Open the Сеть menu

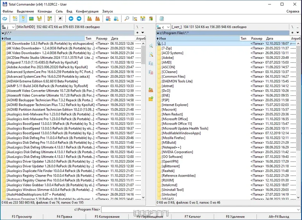[59, 11]
